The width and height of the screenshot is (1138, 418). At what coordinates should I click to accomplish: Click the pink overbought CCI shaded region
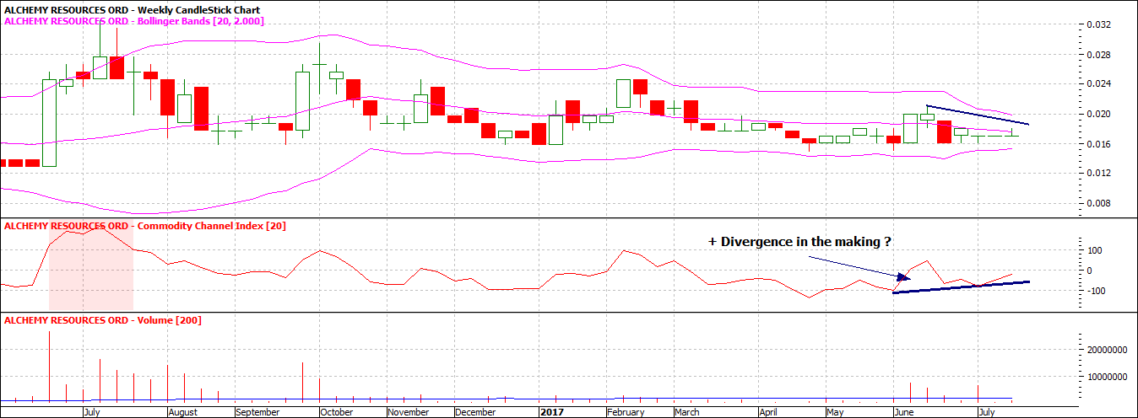(91, 266)
